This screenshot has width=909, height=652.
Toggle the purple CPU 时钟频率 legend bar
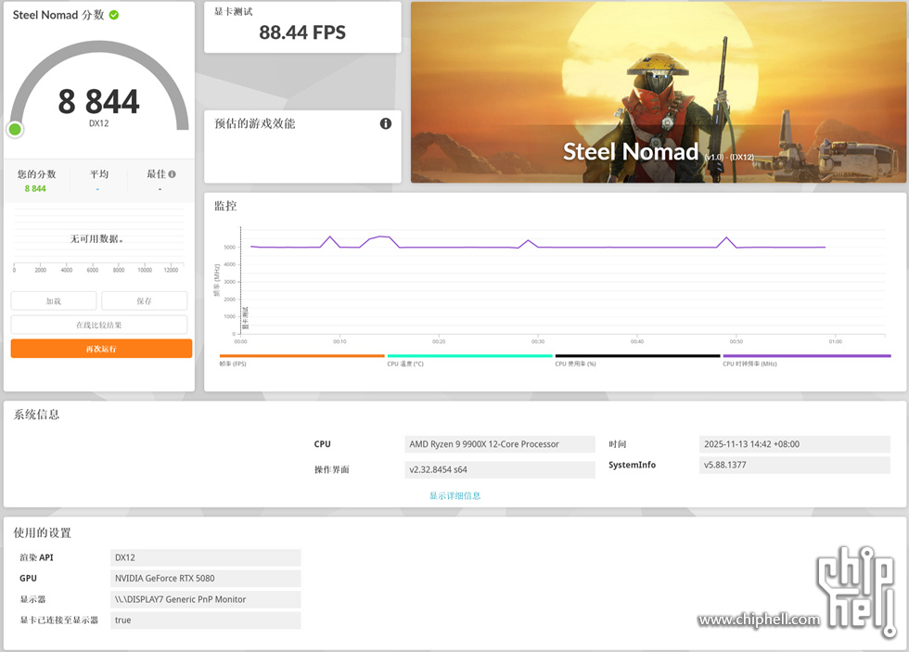point(806,355)
